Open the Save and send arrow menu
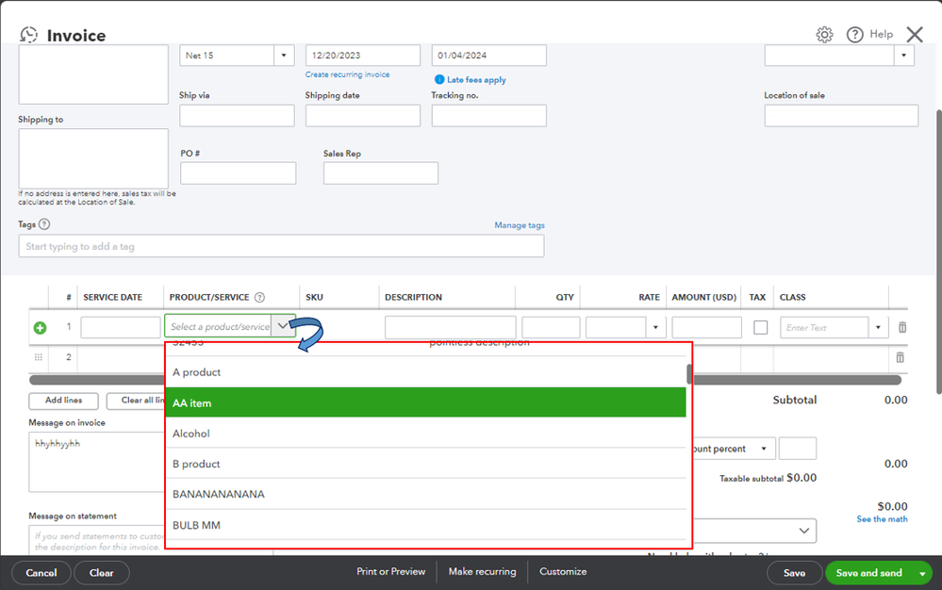Image resolution: width=942 pixels, height=590 pixels. (921, 573)
